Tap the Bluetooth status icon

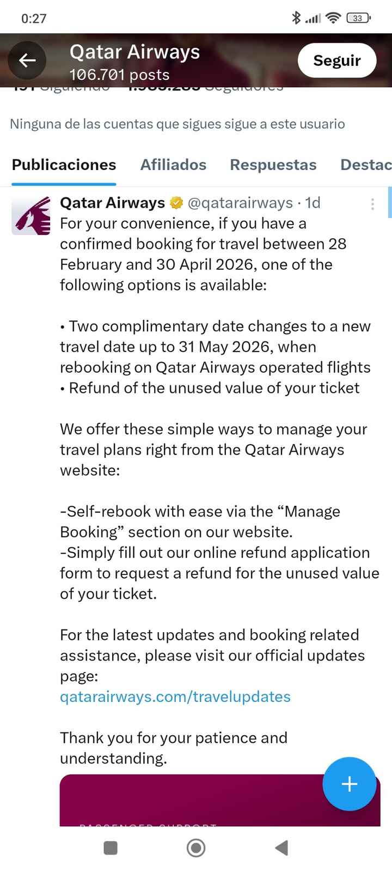tap(296, 18)
